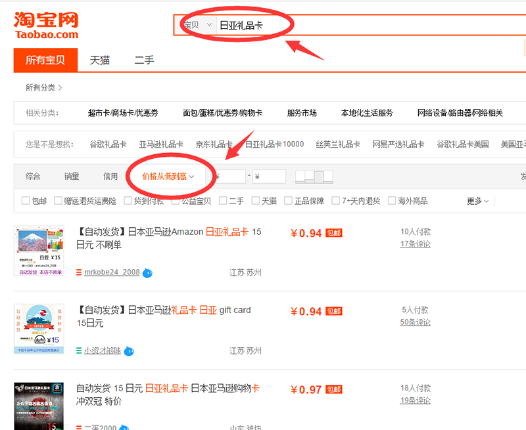Screen dimensions: 526x430
Task: Open the listing titled 日本亚马逊Amazon 日亚礼品卡 15日元 不刷单
Action: pyautogui.click(x=169, y=238)
